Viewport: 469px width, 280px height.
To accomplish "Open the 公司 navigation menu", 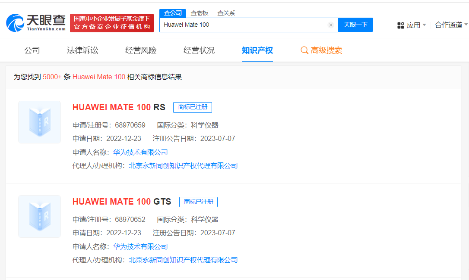I will click(33, 50).
